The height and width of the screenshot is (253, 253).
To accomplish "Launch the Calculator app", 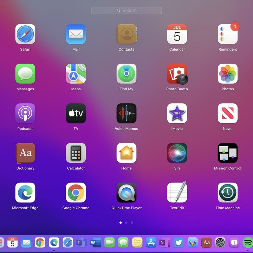I will 76,153.
